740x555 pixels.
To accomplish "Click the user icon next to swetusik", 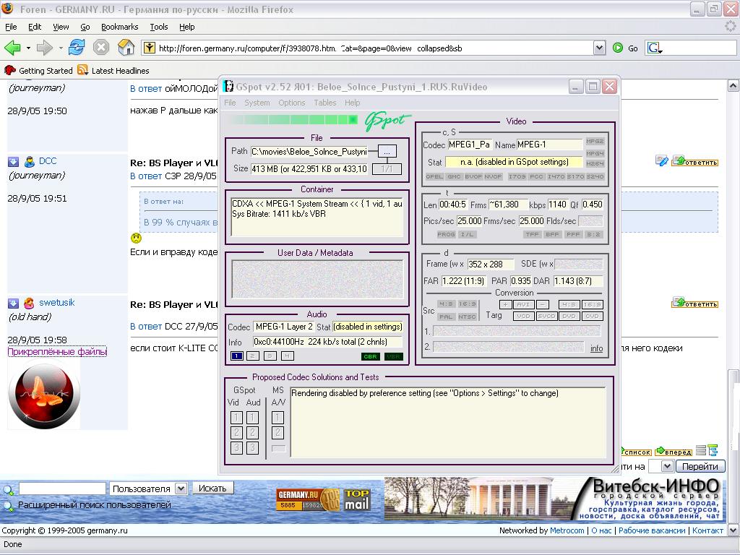I will pyautogui.click(x=29, y=303).
